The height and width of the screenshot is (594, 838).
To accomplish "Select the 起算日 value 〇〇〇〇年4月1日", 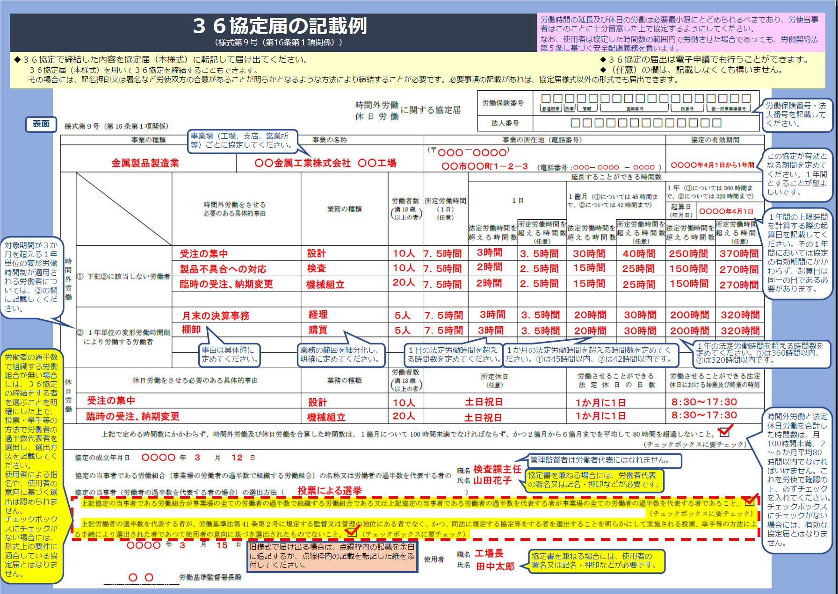I will coord(726,211).
